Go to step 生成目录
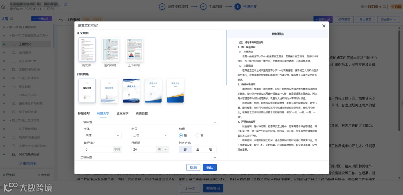This screenshot has width=403, height=195. click(x=211, y=7)
